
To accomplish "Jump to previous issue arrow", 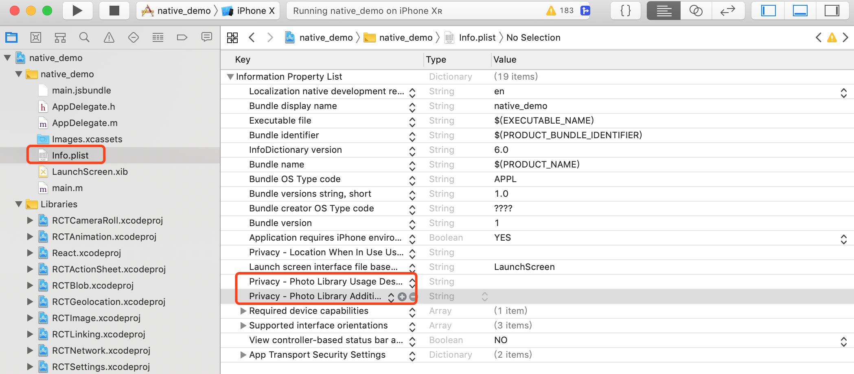I will (x=819, y=37).
